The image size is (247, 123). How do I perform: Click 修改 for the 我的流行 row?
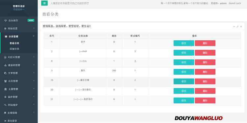tap(184, 100)
